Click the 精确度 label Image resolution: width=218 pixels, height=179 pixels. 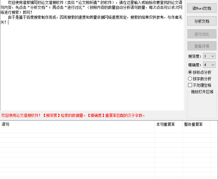(194, 65)
